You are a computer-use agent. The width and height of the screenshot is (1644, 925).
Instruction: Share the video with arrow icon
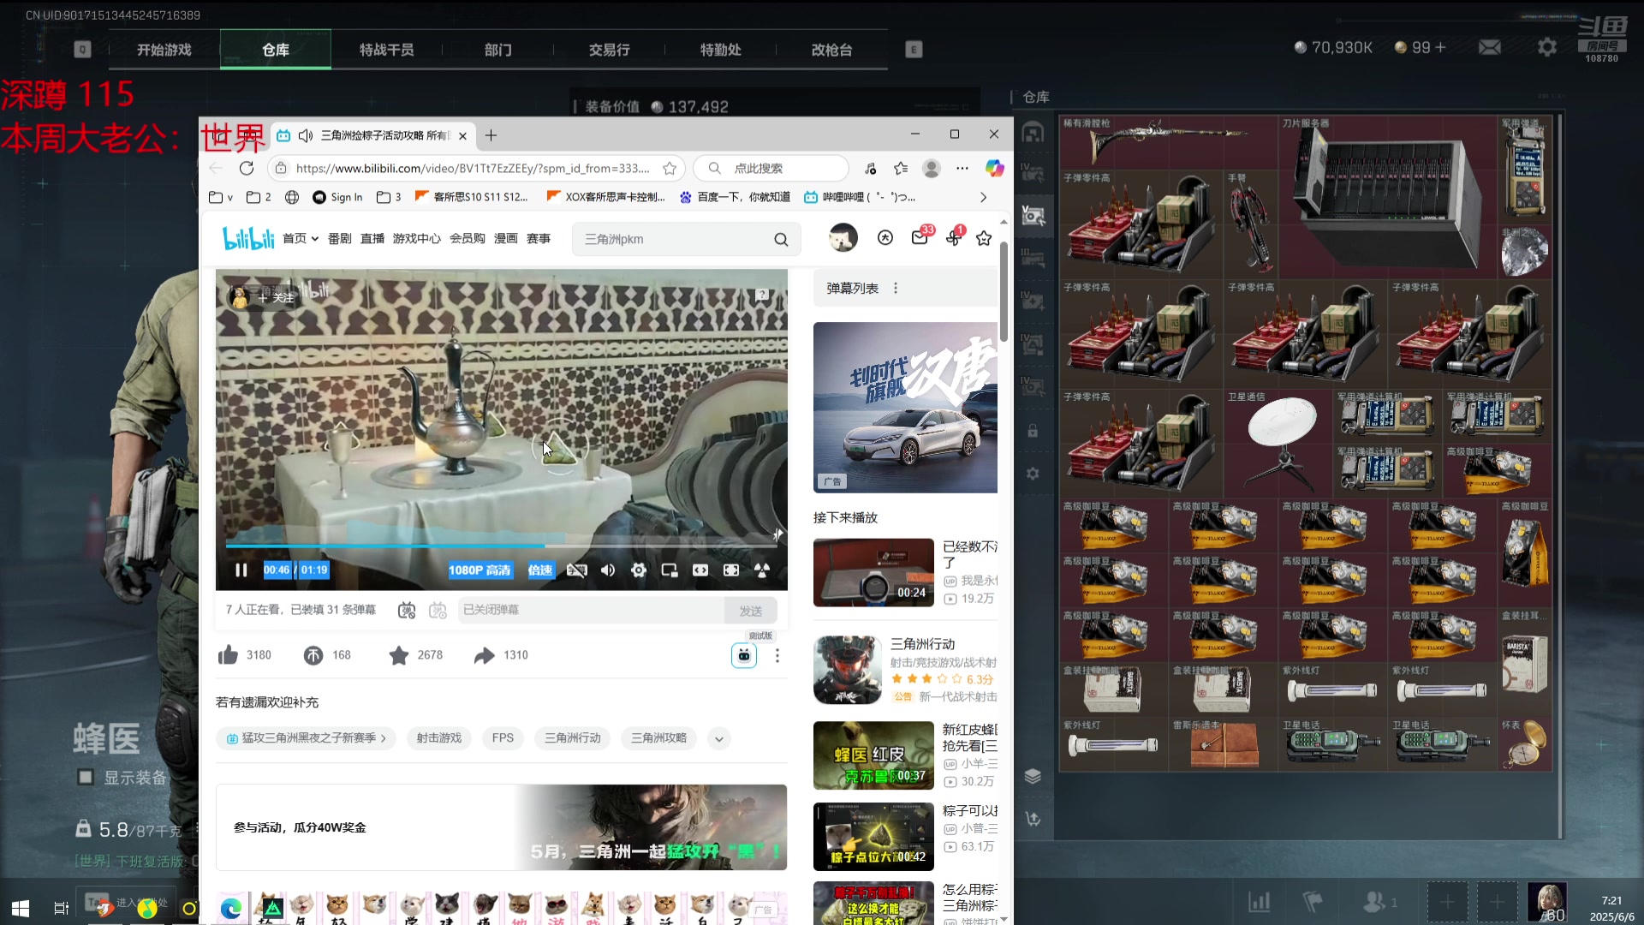[x=485, y=655]
